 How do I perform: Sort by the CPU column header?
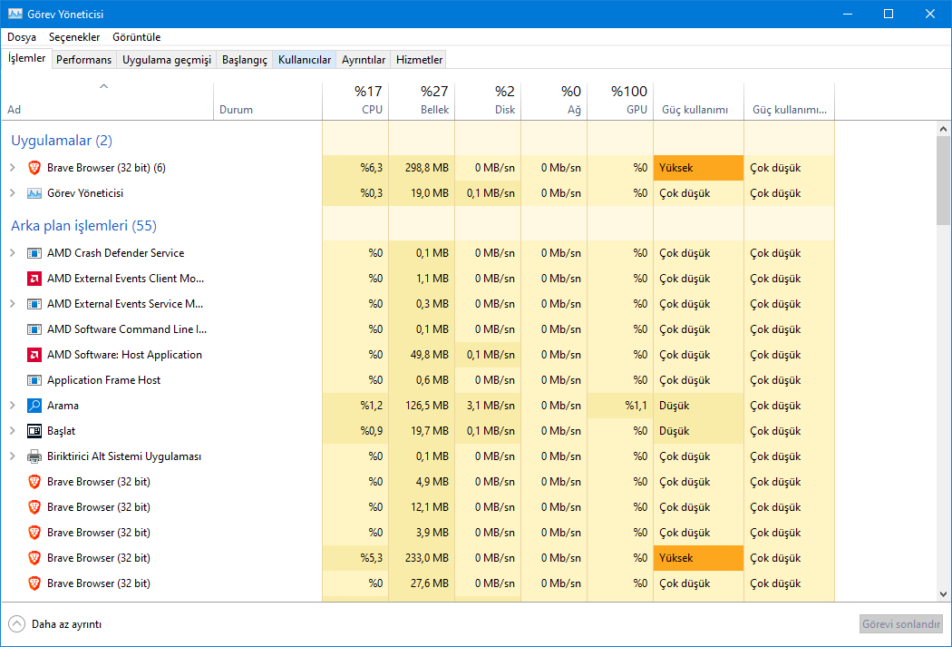click(355, 101)
